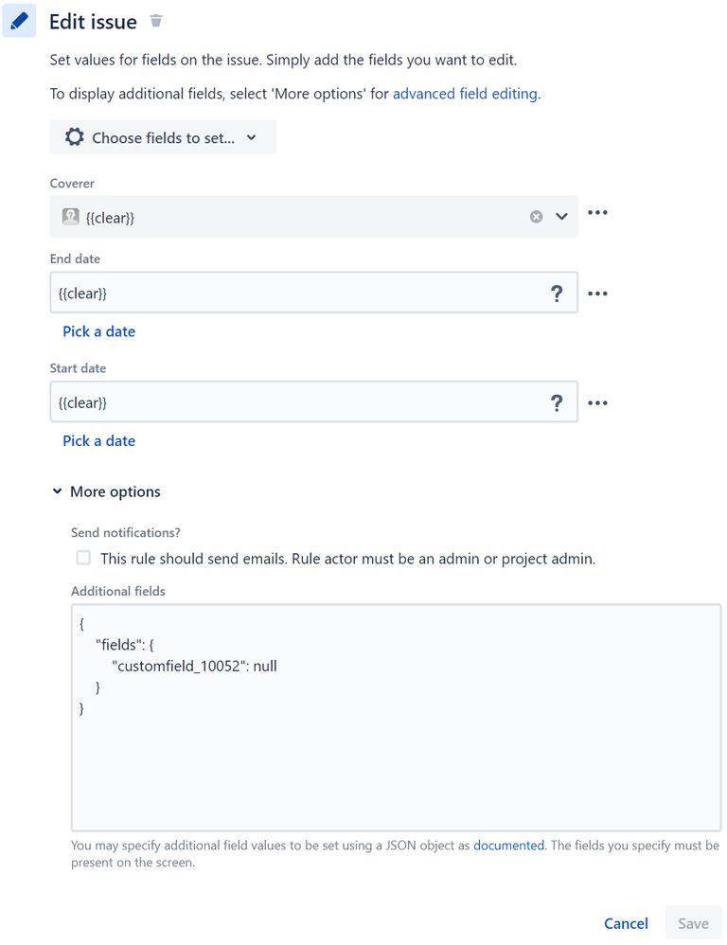Click the Cancel button

point(627,923)
